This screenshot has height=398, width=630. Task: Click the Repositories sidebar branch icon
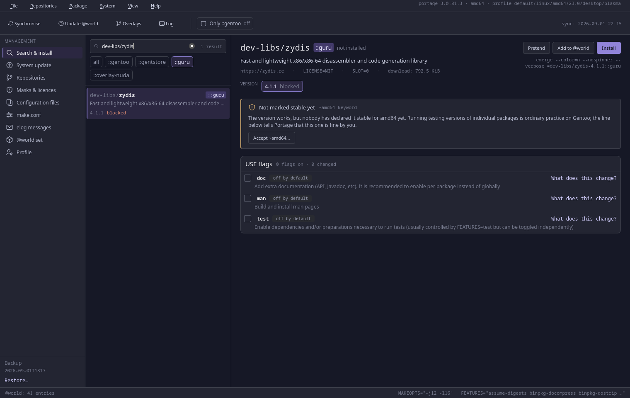click(10, 78)
